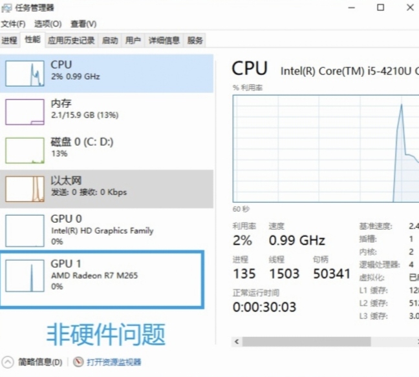Select the CPU usage mini graph thumbnail
419x377 pixels.
[x=25, y=74]
